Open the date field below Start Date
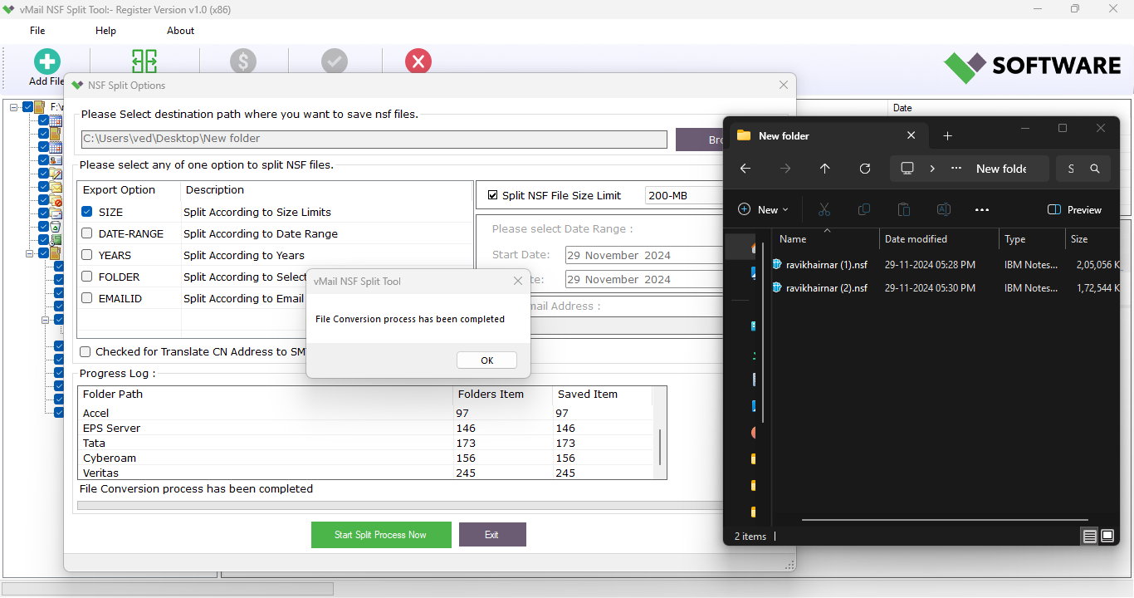The width and height of the screenshot is (1134, 598). [644, 279]
